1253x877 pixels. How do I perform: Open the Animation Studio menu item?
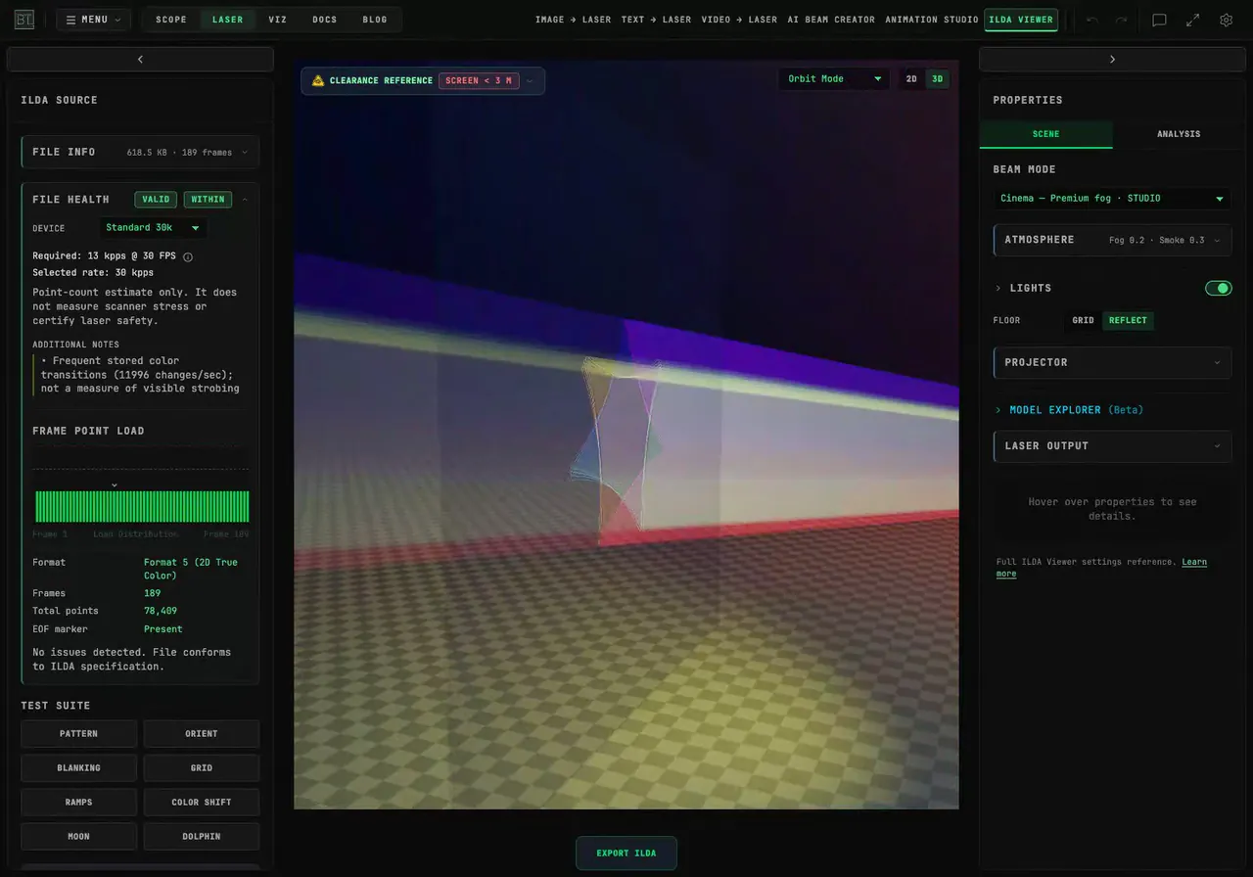[931, 20]
